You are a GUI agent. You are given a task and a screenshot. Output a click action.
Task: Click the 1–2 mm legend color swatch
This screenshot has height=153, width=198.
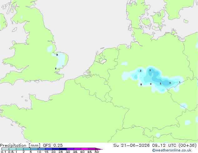[20, 149]
